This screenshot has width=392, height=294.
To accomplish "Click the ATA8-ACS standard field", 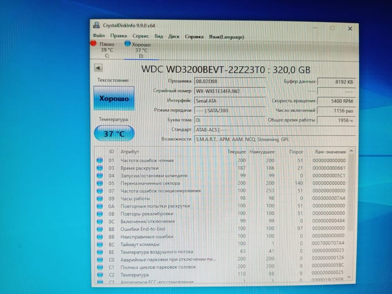I will point(274,130).
